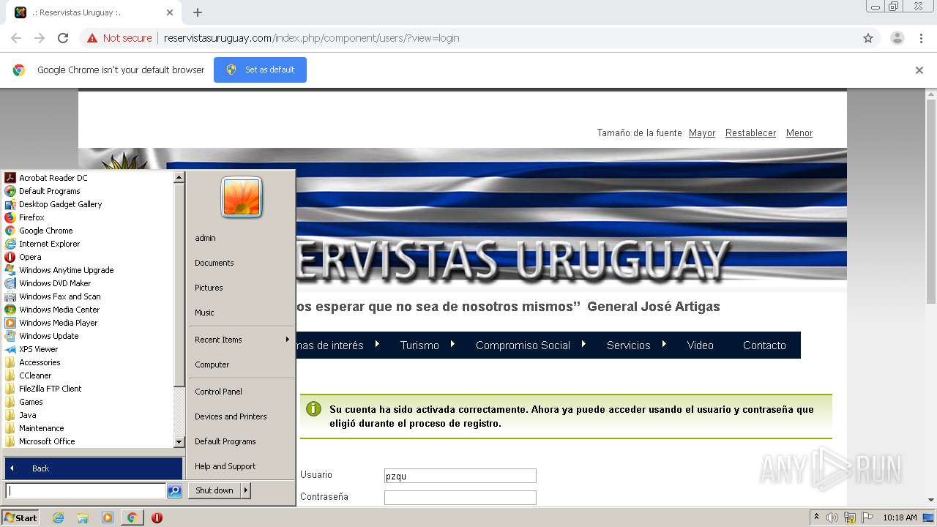The image size is (937, 527).
Task: Open Windows Update entry
Action: pos(48,336)
